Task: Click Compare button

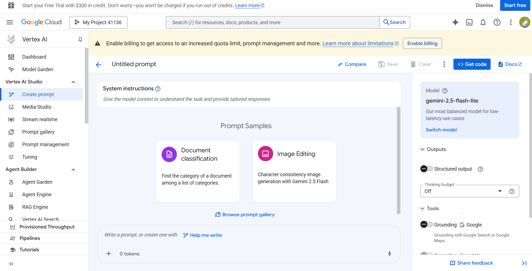Action: click(352, 64)
